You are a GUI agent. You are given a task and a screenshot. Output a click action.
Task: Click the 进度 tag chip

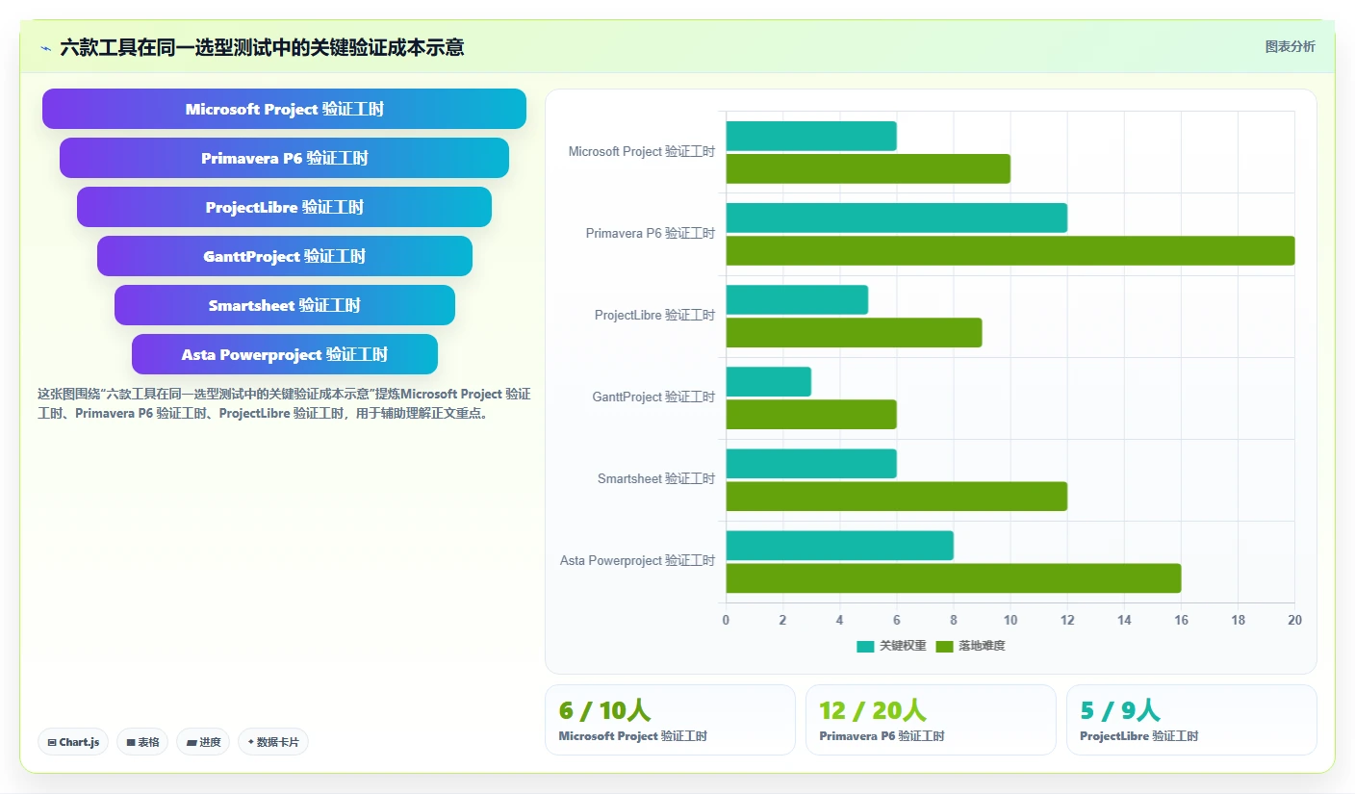203,742
